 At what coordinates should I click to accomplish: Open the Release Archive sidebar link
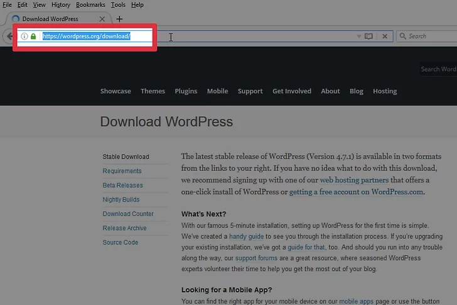coord(124,228)
